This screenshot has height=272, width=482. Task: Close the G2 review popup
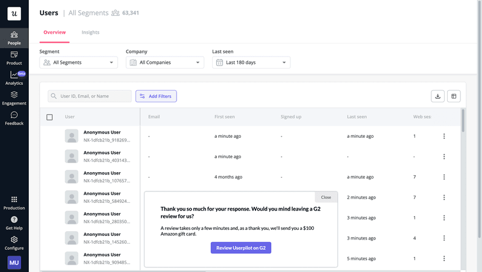tap(326, 197)
